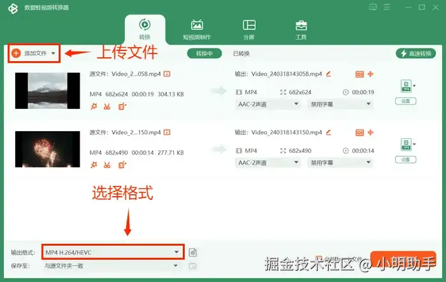Switch to the 工具 toolbox tab

point(301,29)
